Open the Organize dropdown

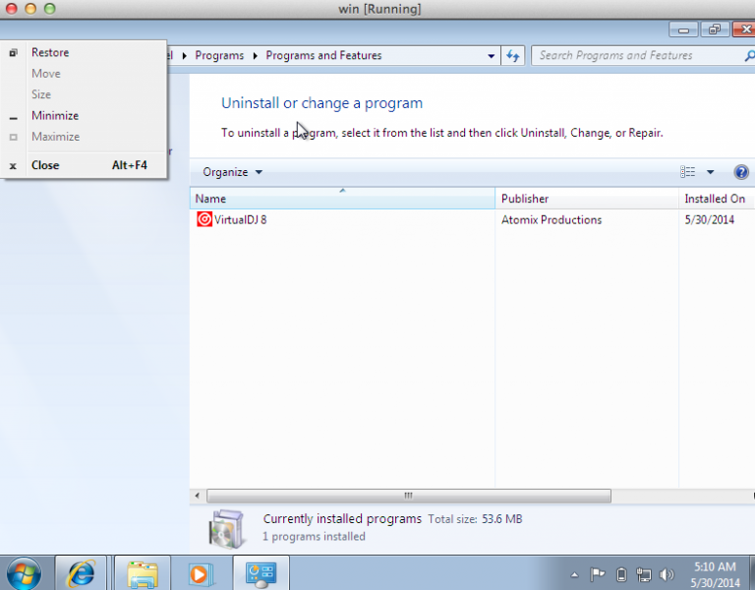pos(232,172)
